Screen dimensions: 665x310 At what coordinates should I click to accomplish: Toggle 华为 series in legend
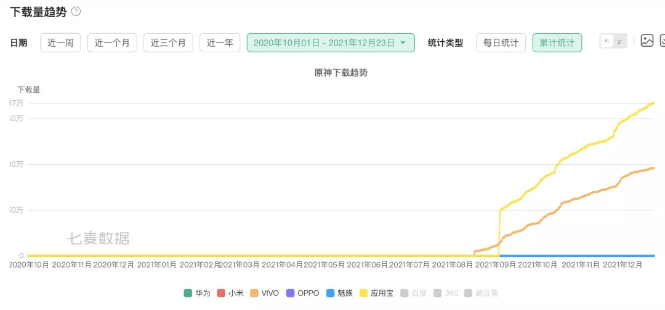point(197,293)
